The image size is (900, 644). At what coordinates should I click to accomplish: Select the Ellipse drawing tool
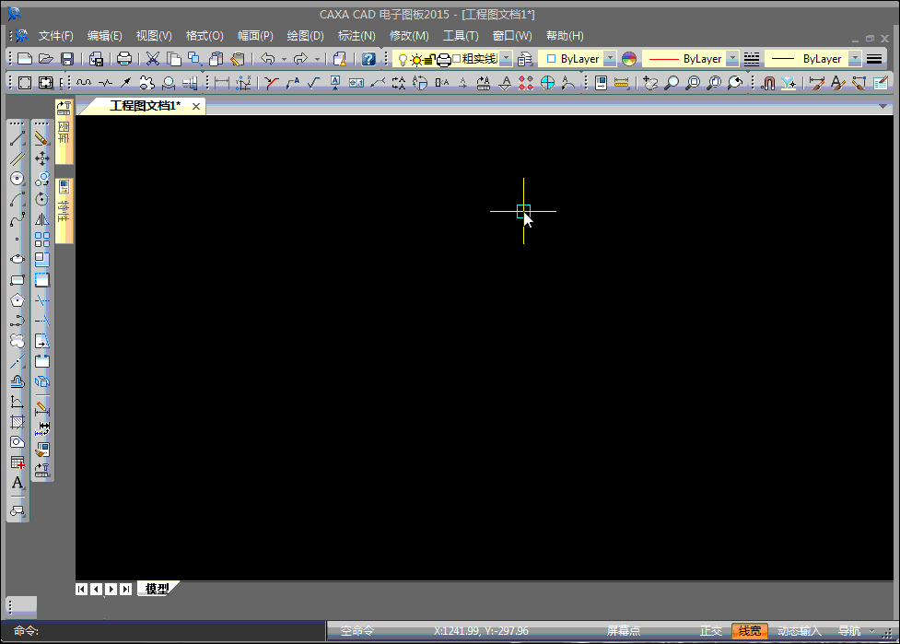click(18, 259)
